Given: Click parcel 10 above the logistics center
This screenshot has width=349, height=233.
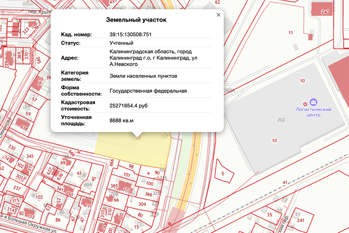Looking at the screenshot, I should pyautogui.click(x=303, y=81).
